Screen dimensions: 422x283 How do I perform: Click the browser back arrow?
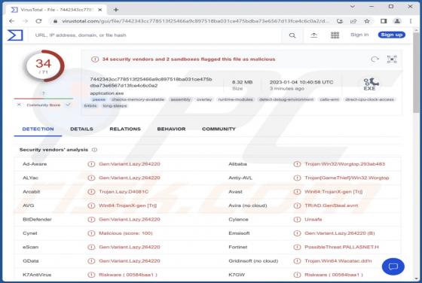click(x=11, y=21)
